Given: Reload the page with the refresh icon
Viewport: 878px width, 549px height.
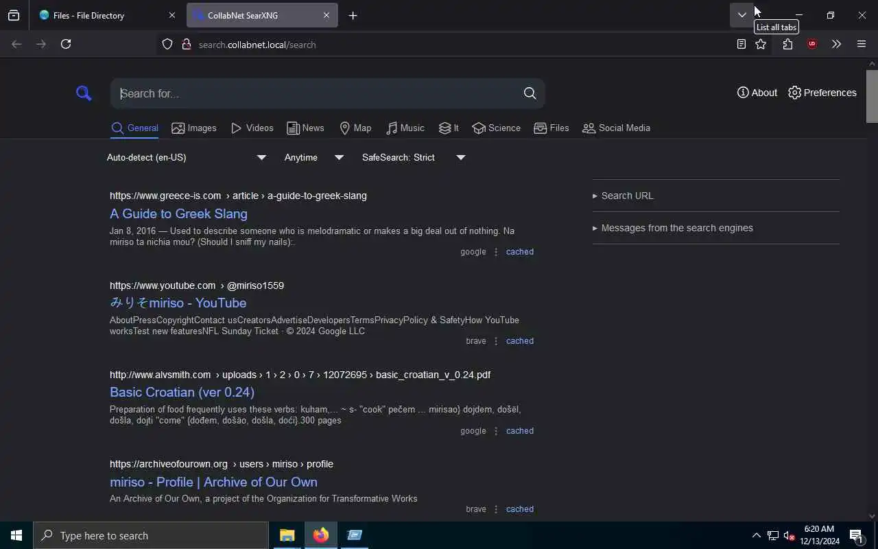Looking at the screenshot, I should [66, 44].
